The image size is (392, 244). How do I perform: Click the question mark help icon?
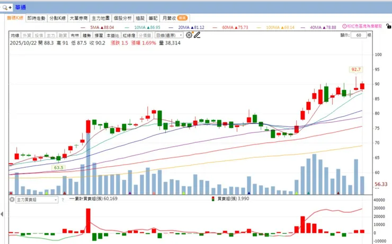coord(63,200)
